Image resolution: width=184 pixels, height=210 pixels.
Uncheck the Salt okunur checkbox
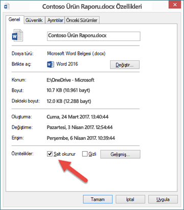(x=49, y=154)
